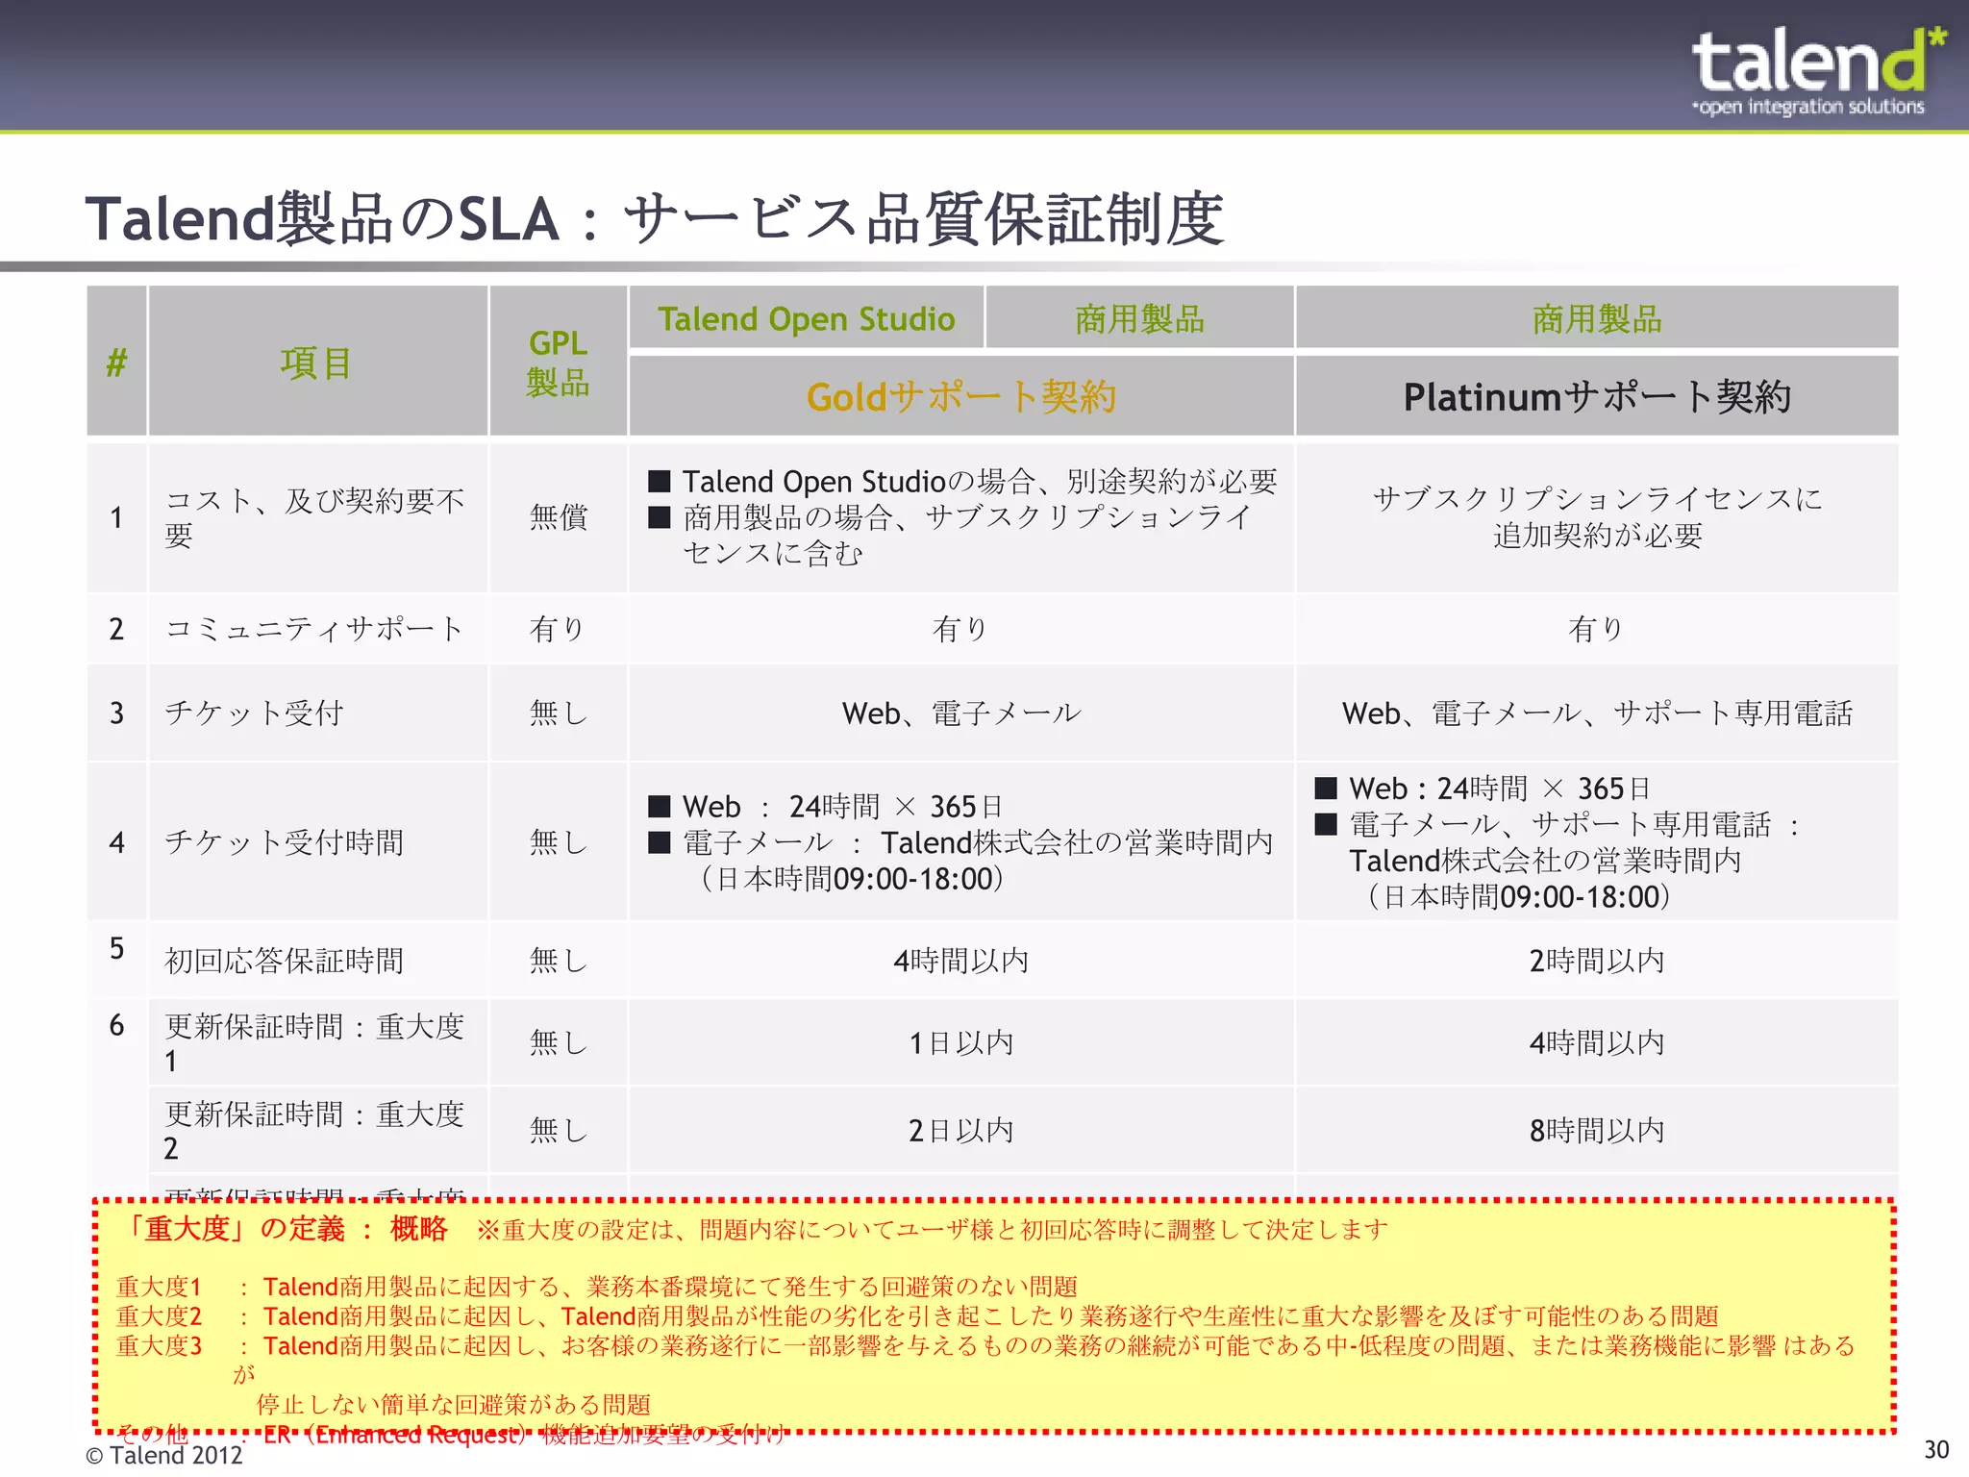Click the '4時間以内' Gold cell in row 5

coord(961,961)
